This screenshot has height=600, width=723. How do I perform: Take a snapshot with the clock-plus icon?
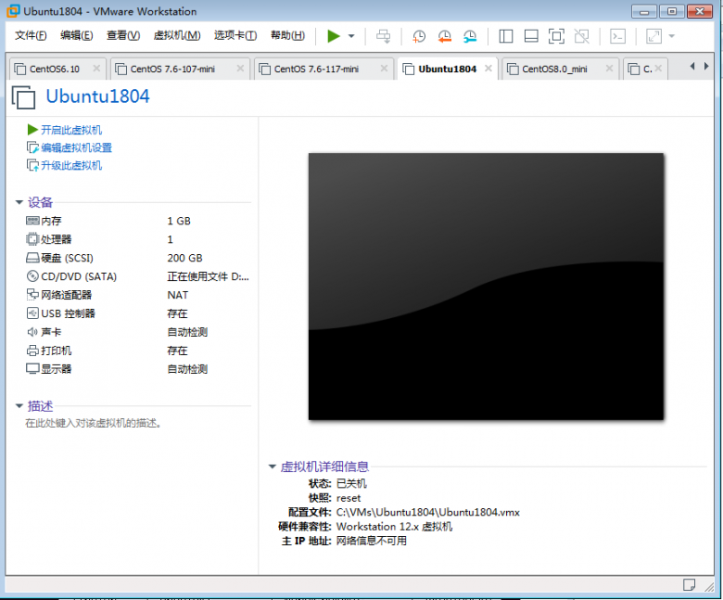(419, 36)
